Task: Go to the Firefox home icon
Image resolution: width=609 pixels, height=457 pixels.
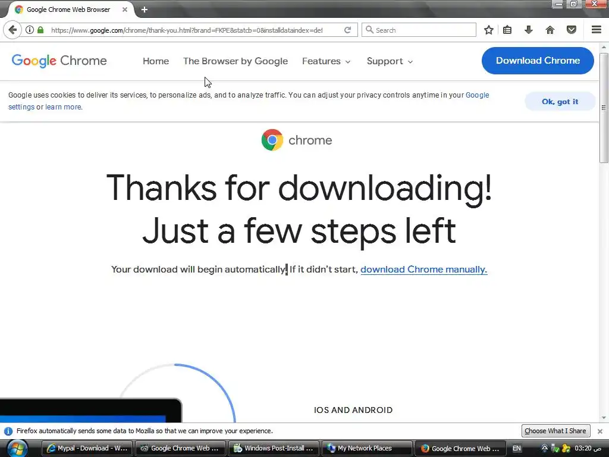Action: coord(550,30)
